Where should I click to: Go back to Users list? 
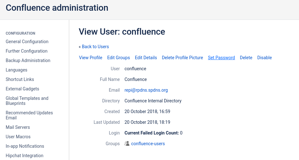click(95, 47)
